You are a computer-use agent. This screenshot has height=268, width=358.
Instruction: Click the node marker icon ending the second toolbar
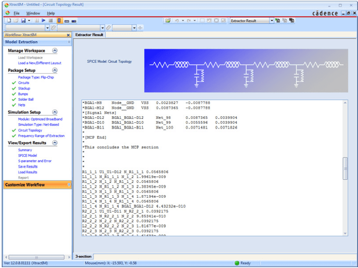tap(140, 28)
